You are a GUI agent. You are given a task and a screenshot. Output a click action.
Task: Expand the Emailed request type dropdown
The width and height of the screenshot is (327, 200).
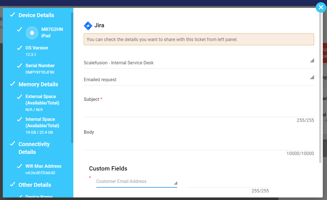pyautogui.click(x=199, y=79)
